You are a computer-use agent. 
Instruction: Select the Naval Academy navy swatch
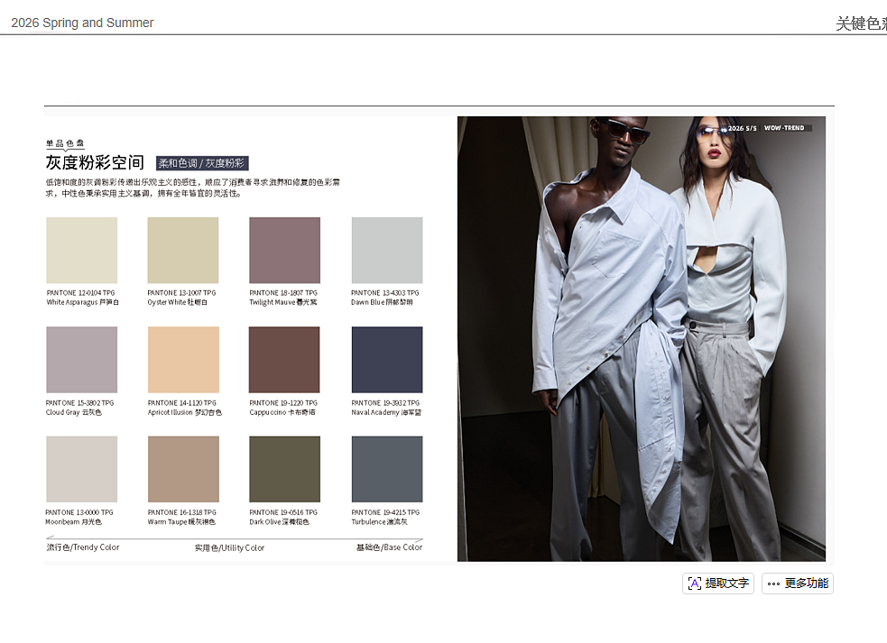click(387, 360)
